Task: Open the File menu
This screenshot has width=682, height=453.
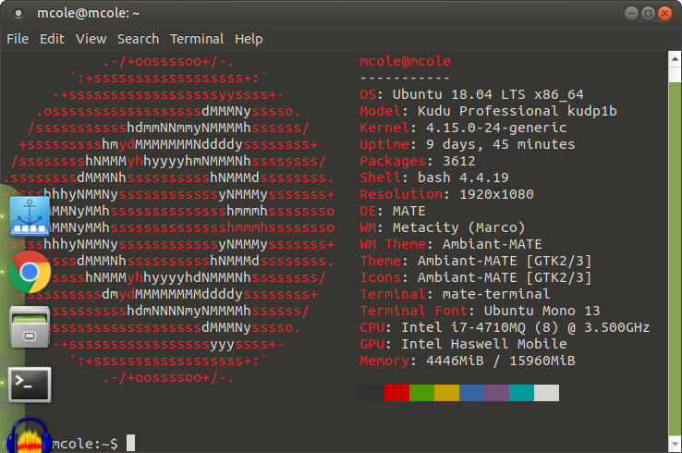Action: click(18, 39)
